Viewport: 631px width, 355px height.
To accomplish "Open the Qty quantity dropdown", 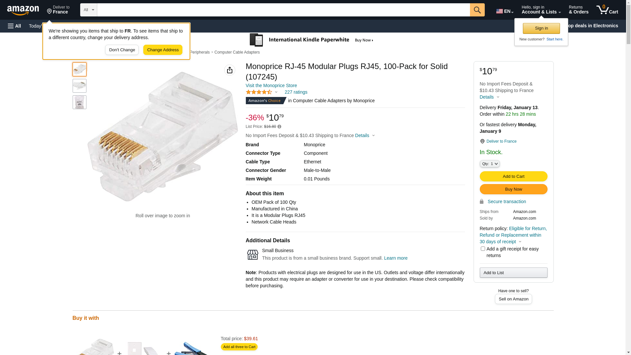I will [x=489, y=164].
